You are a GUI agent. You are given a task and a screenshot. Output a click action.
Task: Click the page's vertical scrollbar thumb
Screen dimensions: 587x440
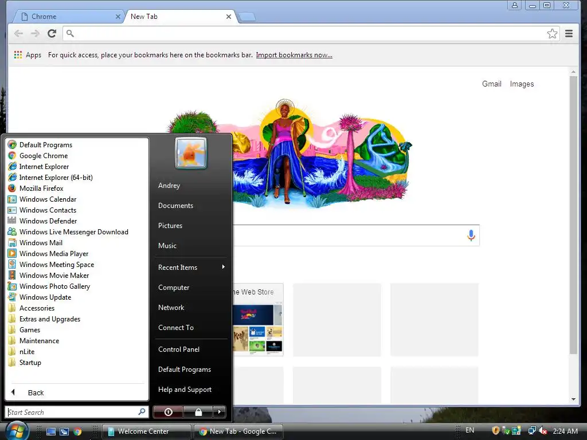(x=573, y=215)
